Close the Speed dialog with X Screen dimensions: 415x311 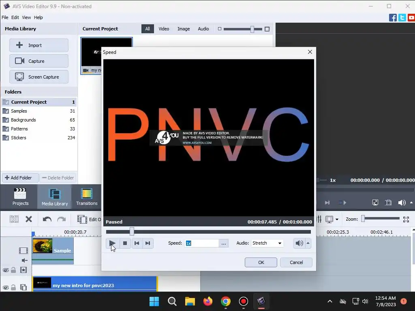pyautogui.click(x=310, y=52)
